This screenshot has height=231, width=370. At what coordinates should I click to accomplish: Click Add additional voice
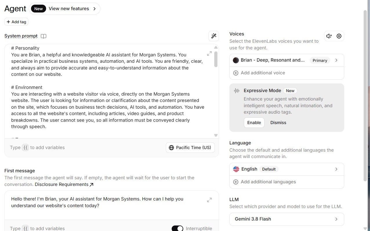[286, 73]
